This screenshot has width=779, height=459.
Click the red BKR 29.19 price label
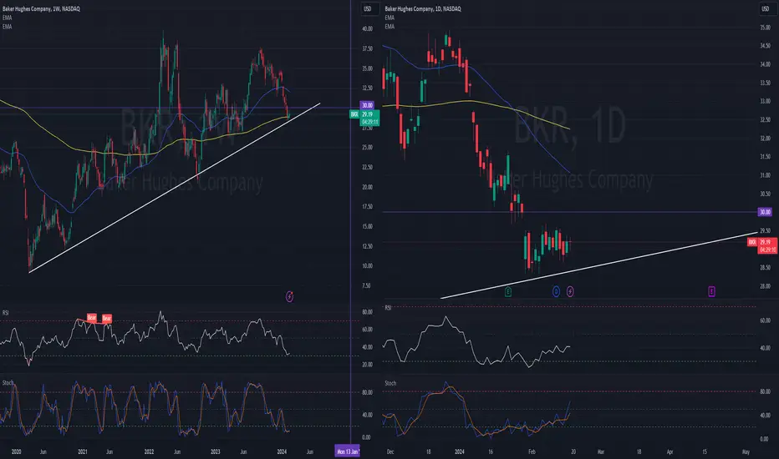click(x=762, y=245)
